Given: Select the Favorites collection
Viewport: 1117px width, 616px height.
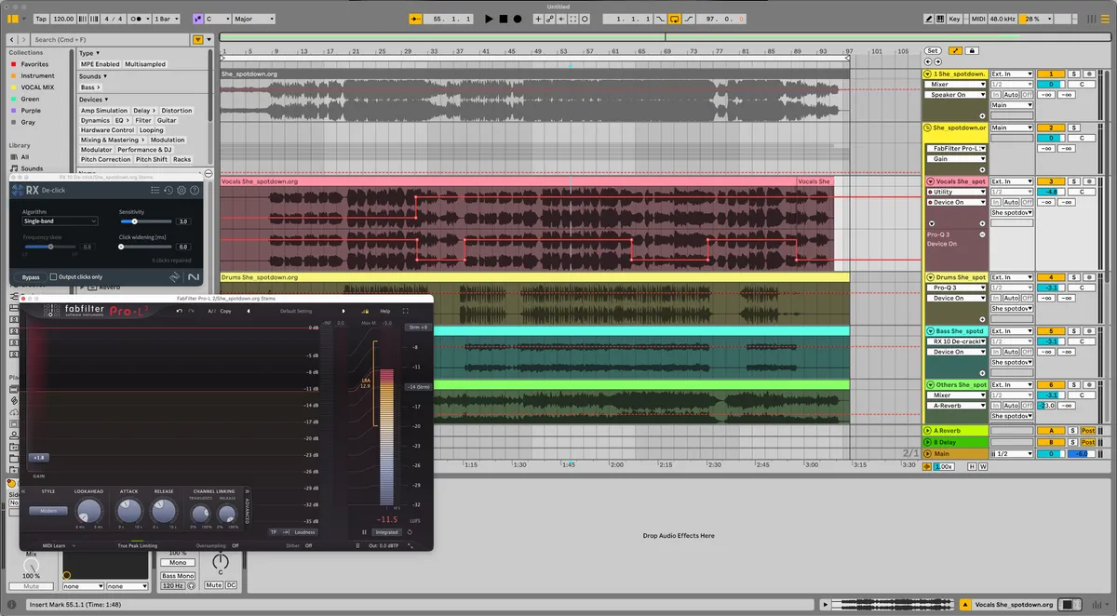Looking at the screenshot, I should pos(35,64).
